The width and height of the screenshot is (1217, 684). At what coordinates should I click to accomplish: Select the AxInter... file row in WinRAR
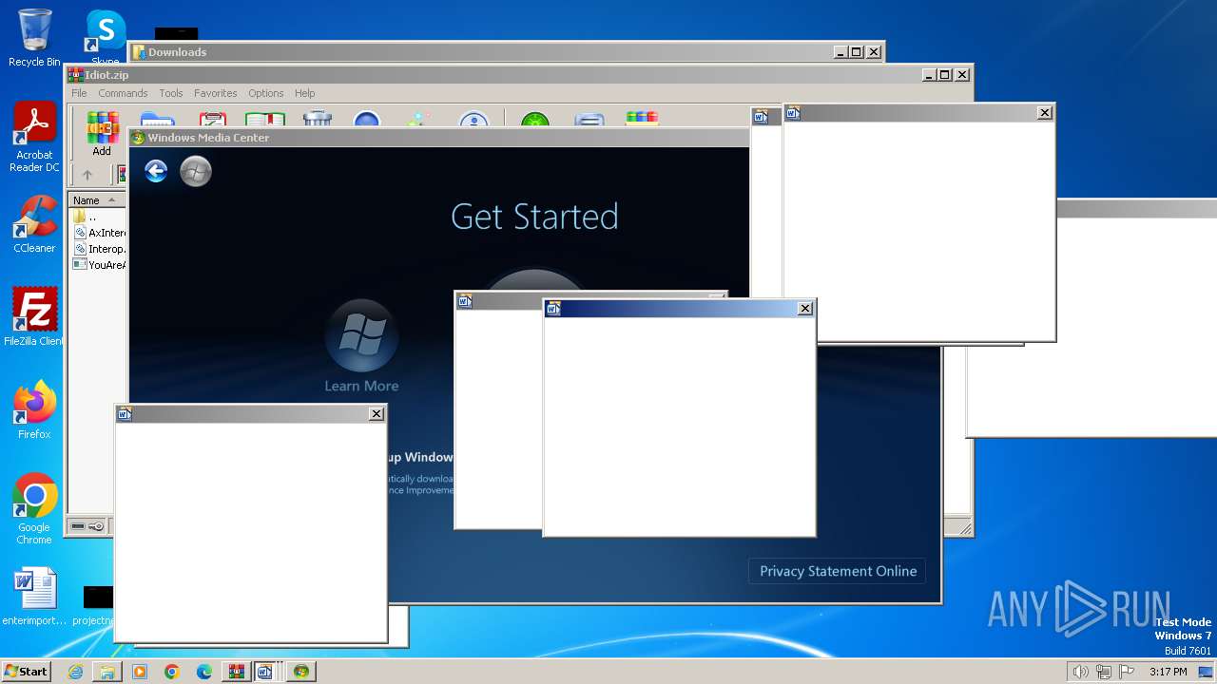pos(98,233)
